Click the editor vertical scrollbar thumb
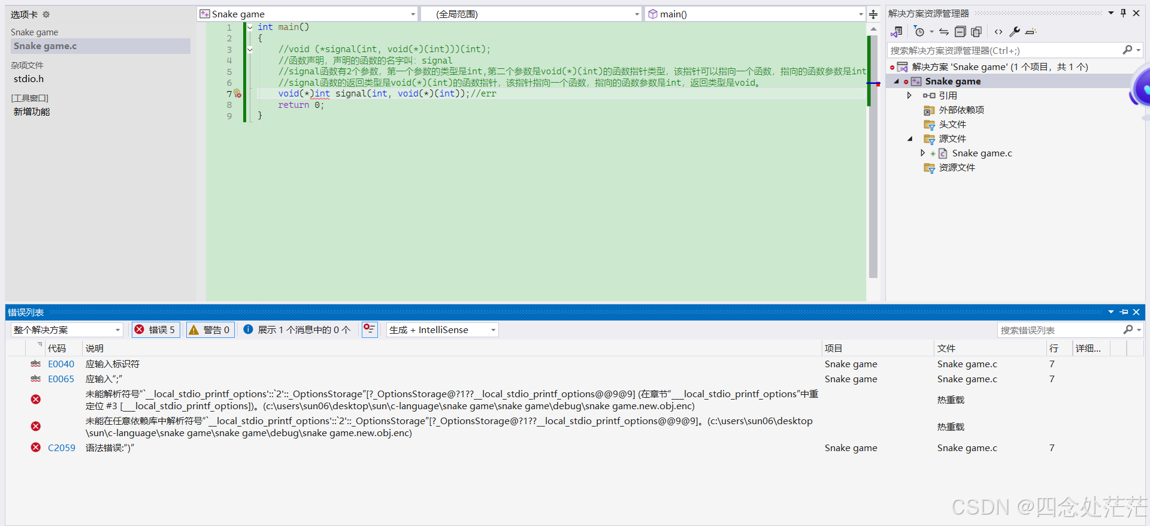Screen dimensions: 1150x526 (x=873, y=156)
